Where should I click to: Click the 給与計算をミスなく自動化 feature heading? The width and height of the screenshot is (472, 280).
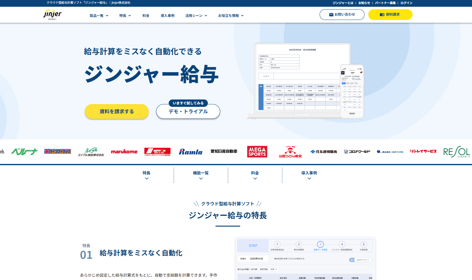click(141, 253)
